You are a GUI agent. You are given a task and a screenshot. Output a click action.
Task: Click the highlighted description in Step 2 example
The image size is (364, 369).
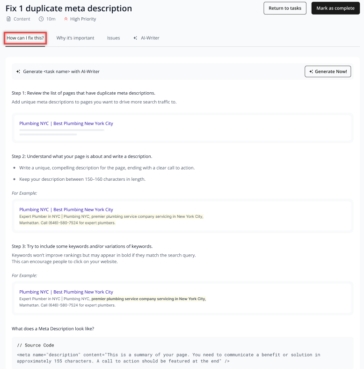click(x=111, y=220)
